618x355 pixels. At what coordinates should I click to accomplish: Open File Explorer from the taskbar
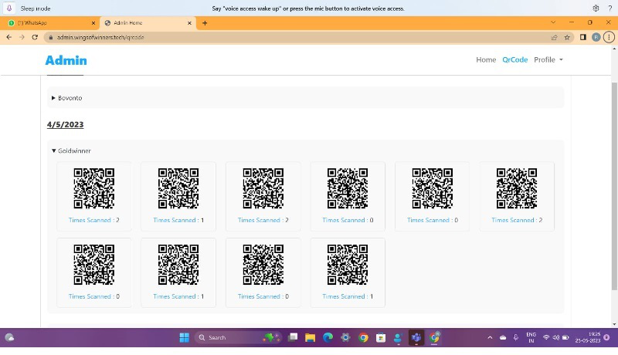pyautogui.click(x=310, y=337)
